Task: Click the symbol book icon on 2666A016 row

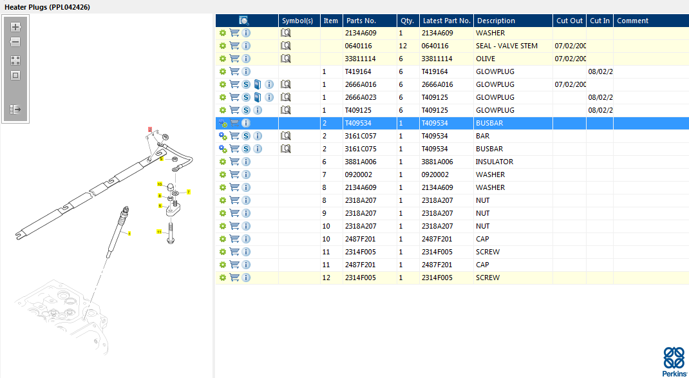Action: (286, 84)
